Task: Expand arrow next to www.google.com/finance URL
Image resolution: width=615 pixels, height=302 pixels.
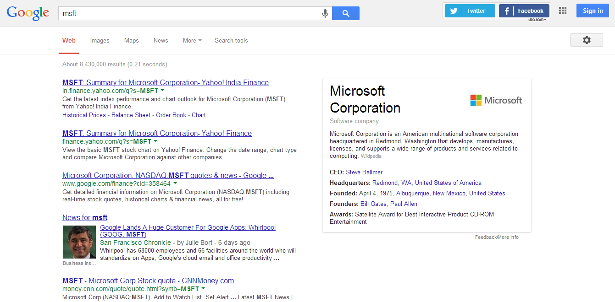Action: [175, 183]
